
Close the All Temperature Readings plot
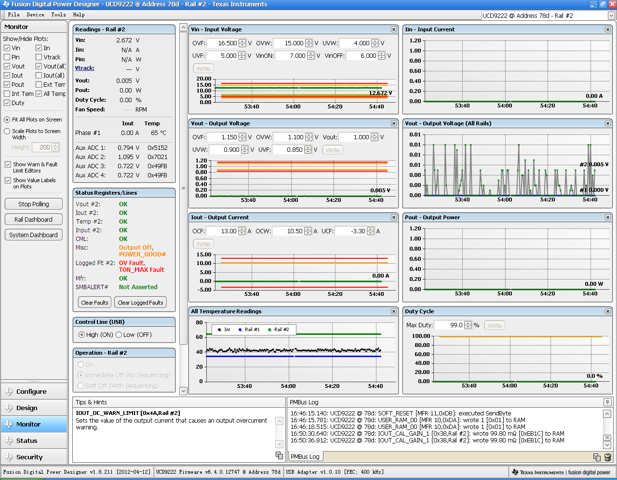click(x=394, y=311)
